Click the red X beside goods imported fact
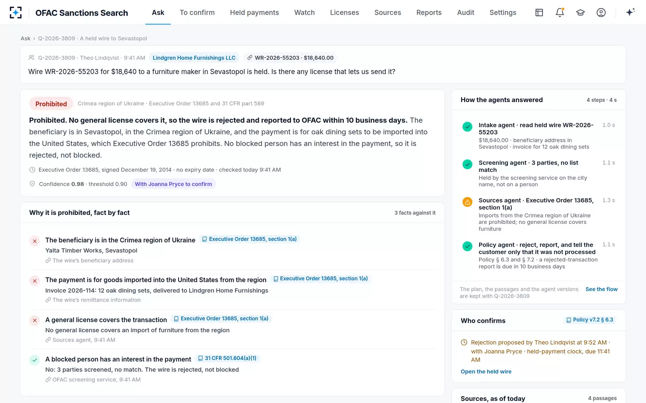This screenshot has width=646, height=403. coord(35,281)
